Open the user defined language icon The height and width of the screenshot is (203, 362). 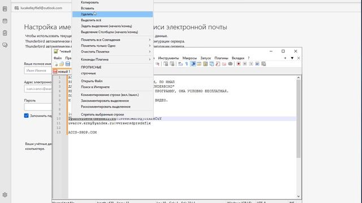[199, 64]
